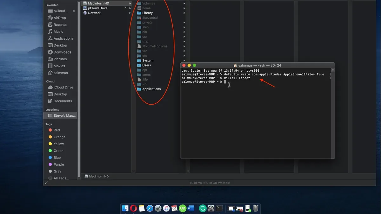Open Notes from the Dock
The width and height of the screenshot is (381, 214).
(x=142, y=208)
